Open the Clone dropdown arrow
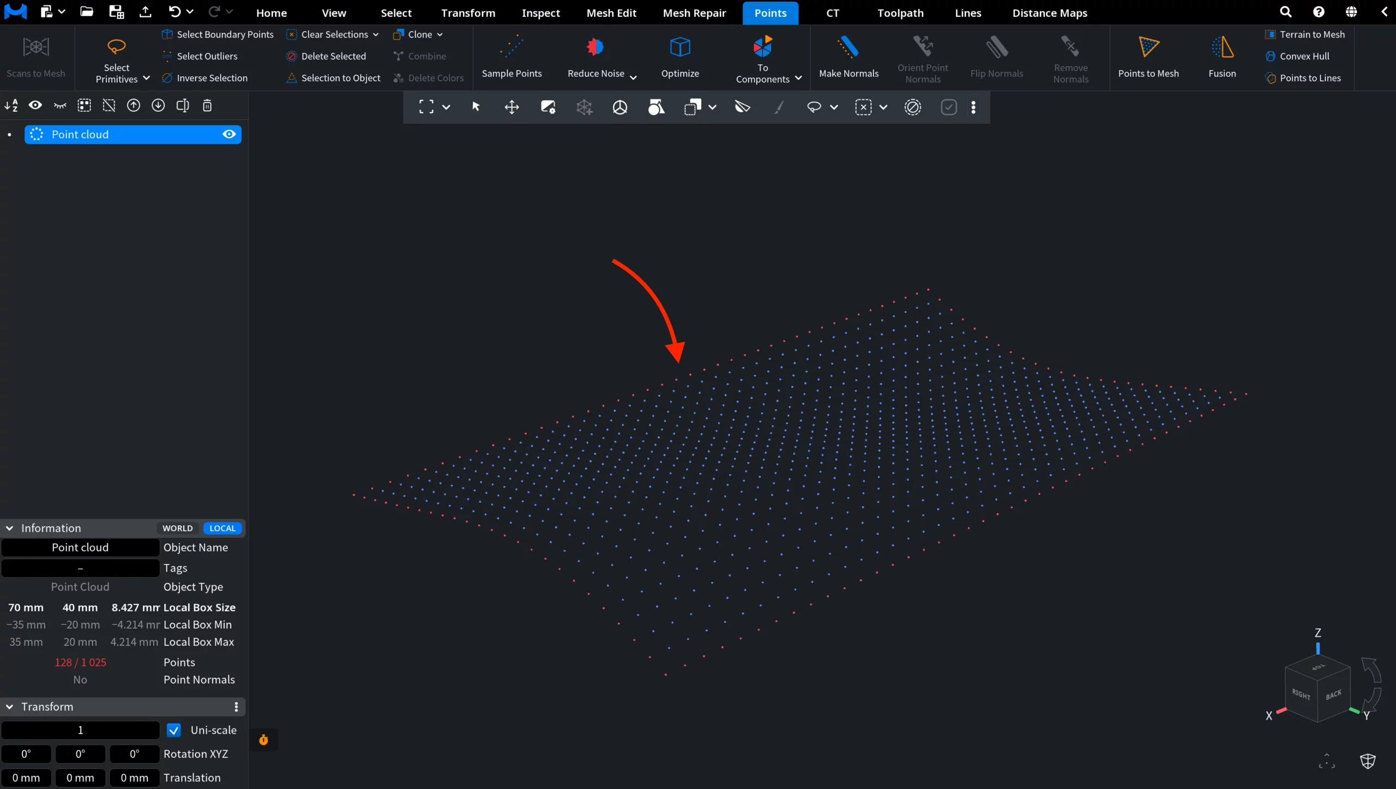Viewport: 1396px width, 789px height. 440,34
